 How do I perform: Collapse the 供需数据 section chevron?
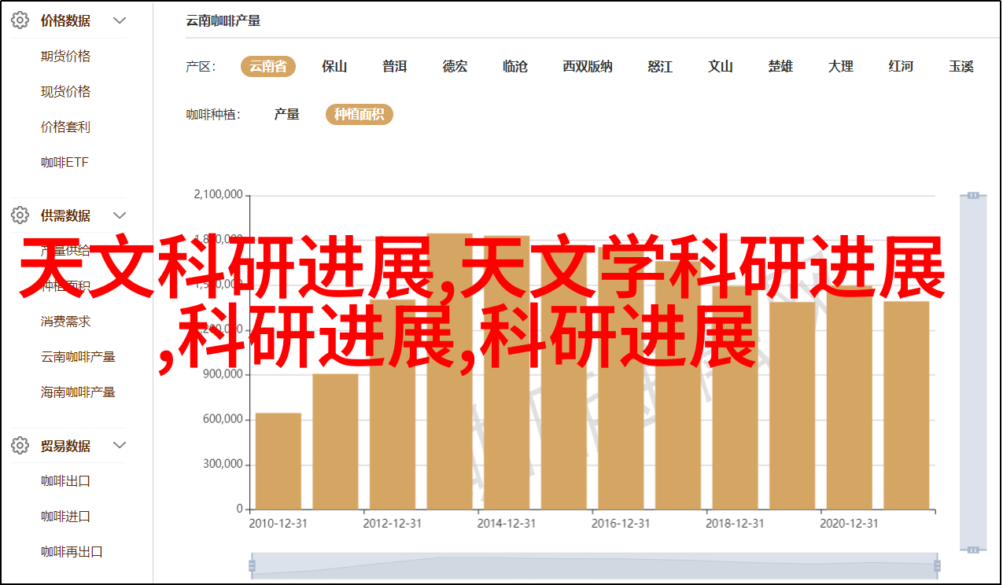[120, 215]
